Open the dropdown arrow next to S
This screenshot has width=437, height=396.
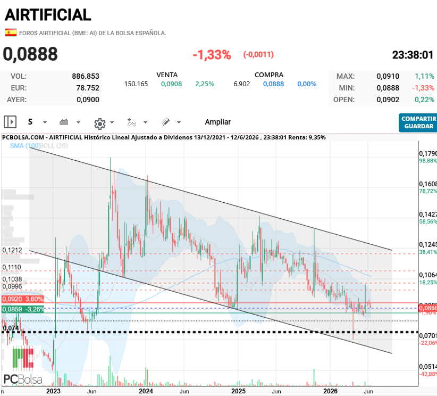click(x=45, y=122)
